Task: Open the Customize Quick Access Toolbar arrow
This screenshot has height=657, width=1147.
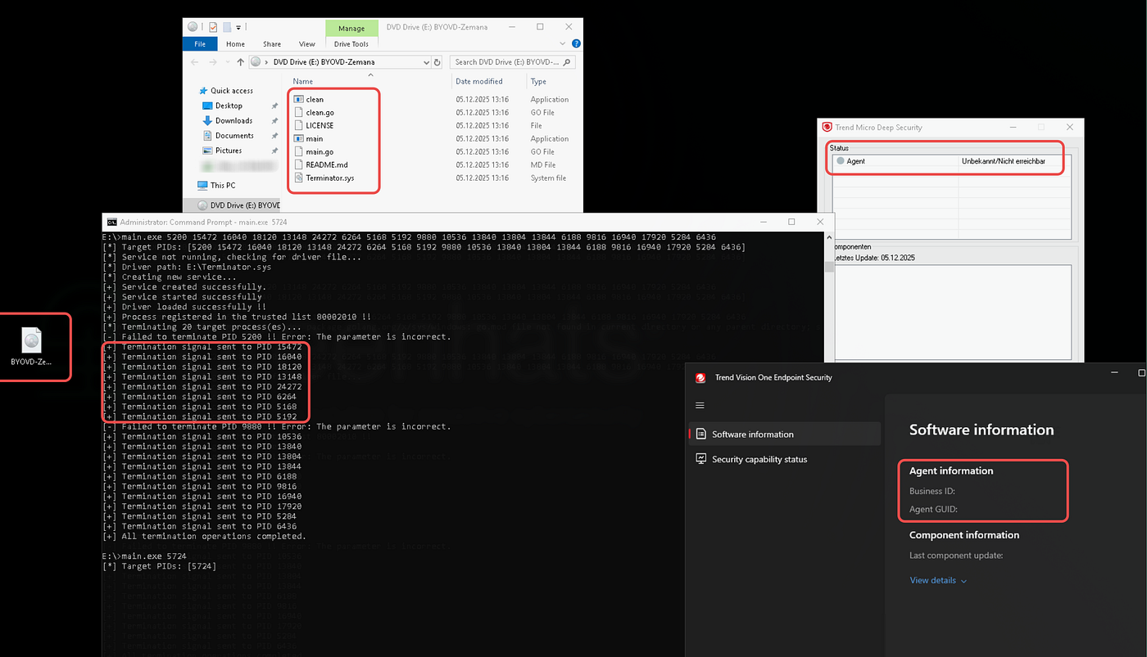Action: [238, 28]
